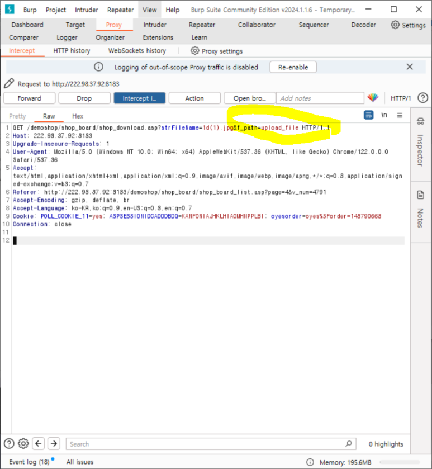Switch to the Organizer tab

coord(110,37)
